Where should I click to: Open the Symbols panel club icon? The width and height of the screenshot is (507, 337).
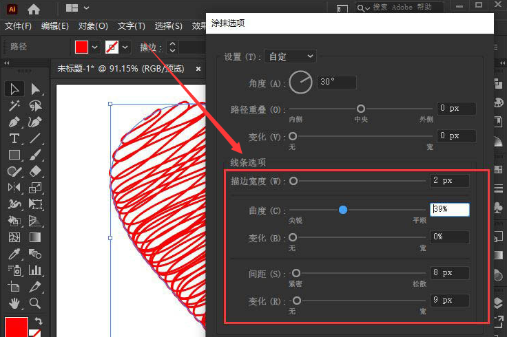pos(498,207)
